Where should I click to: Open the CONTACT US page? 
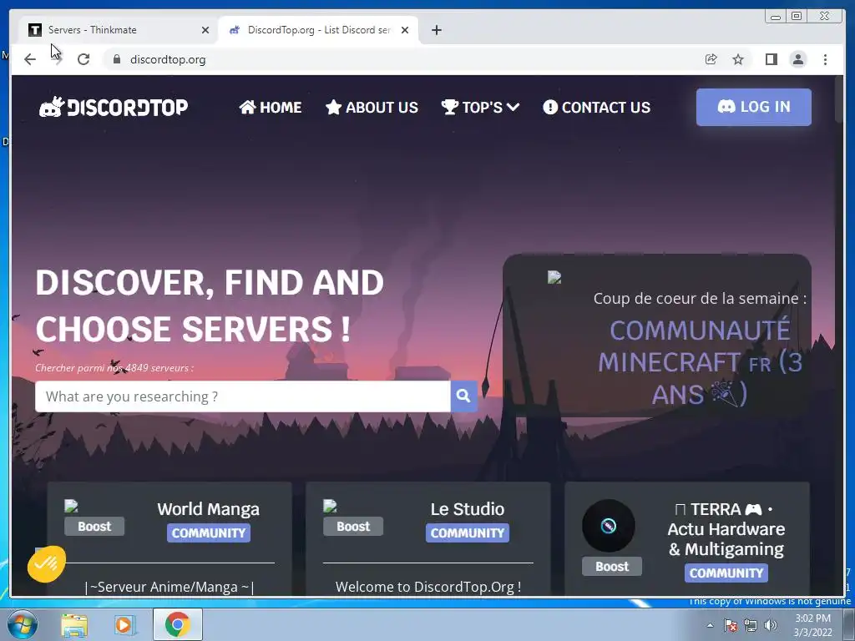(596, 108)
